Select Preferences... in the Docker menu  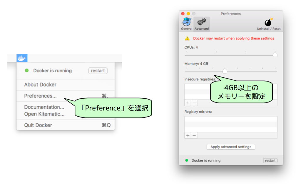click(x=66, y=96)
